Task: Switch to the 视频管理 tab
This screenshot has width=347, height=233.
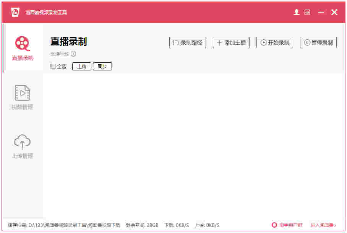Action: (x=22, y=97)
